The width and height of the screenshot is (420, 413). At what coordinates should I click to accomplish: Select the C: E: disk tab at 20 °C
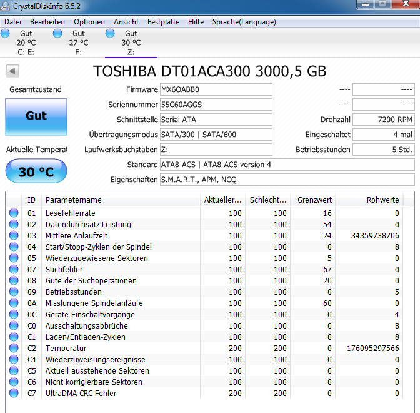pyautogui.click(x=26, y=43)
